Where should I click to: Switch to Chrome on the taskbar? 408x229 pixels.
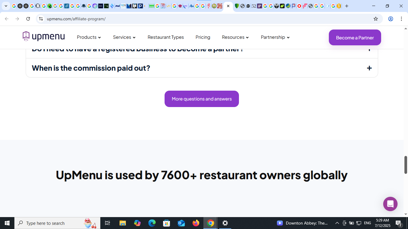coord(211,223)
